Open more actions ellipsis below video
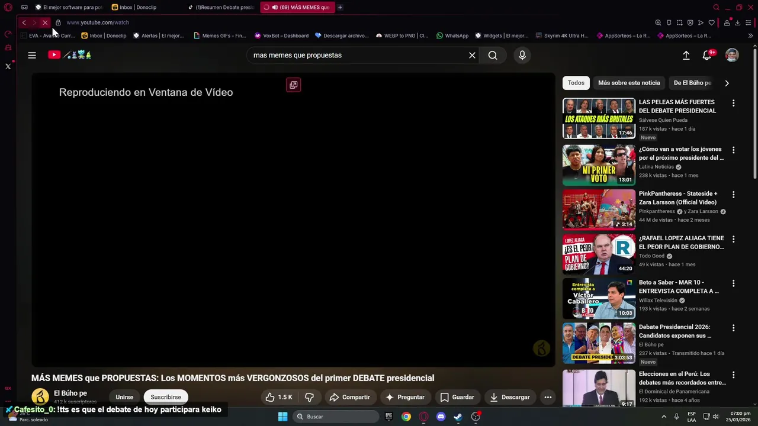The width and height of the screenshot is (758, 426). click(548, 397)
